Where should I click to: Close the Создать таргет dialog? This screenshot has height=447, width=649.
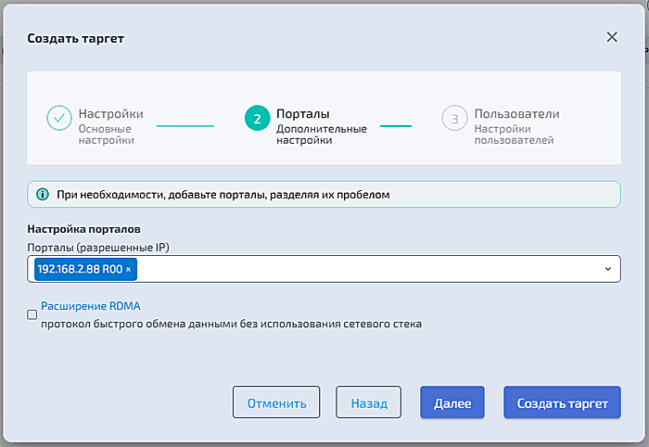click(612, 37)
